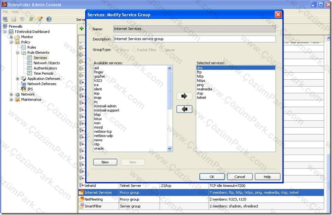
Task: Click the network diagram toolbar icon
Action: [40, 19]
